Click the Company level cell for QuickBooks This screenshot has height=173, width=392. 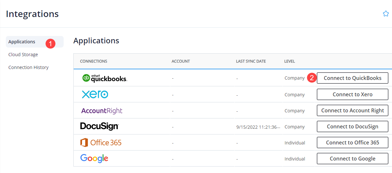point(295,78)
